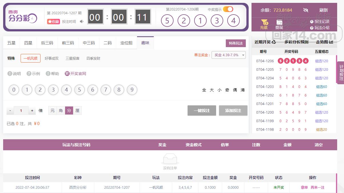Click the 添加投注 button
The width and height of the screenshot is (344, 193).
pos(233,110)
